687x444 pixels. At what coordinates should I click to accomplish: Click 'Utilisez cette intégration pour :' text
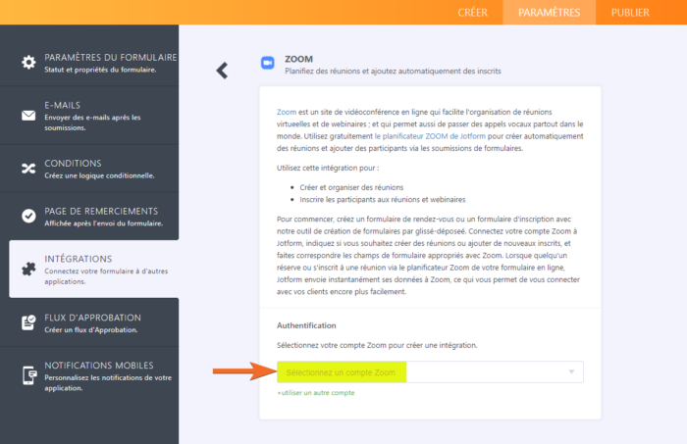328,168
